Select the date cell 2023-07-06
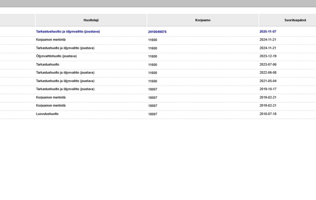Viewport: 316px width, 200px height. (x=268, y=65)
